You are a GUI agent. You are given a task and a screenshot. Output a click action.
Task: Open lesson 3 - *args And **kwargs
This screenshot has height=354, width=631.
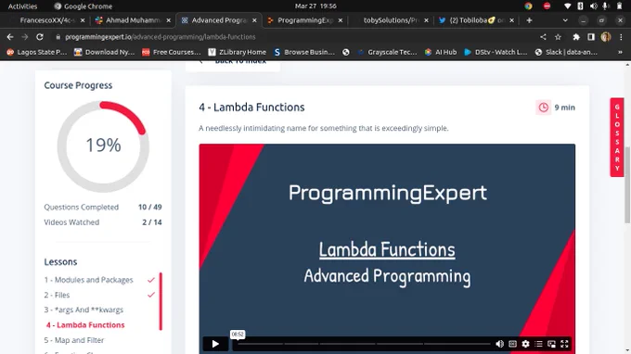pyautogui.click(x=84, y=310)
